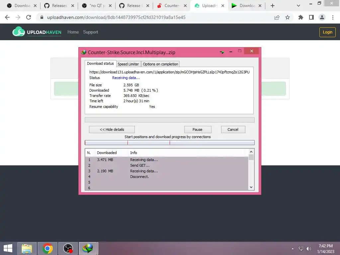Open Chrome extensions puzzle icon

coord(300,17)
